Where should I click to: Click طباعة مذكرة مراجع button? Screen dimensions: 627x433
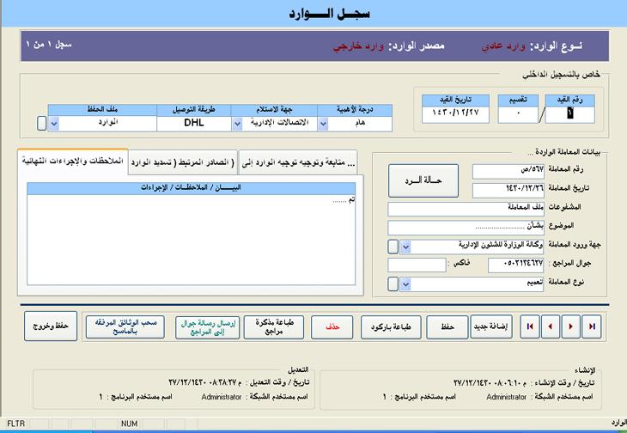coord(273,327)
